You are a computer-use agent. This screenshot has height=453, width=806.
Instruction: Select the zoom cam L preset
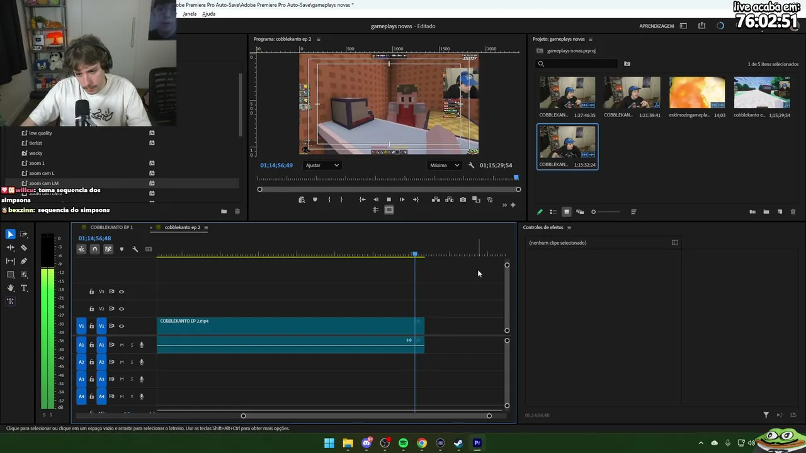(x=42, y=173)
